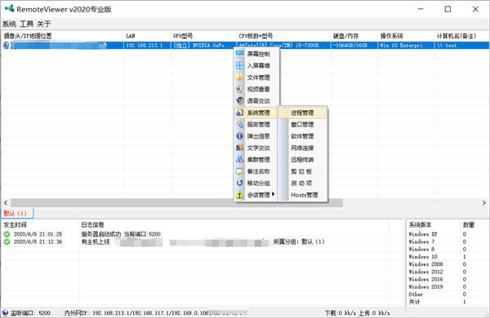Click the Windows 2019 row

click(x=448, y=286)
